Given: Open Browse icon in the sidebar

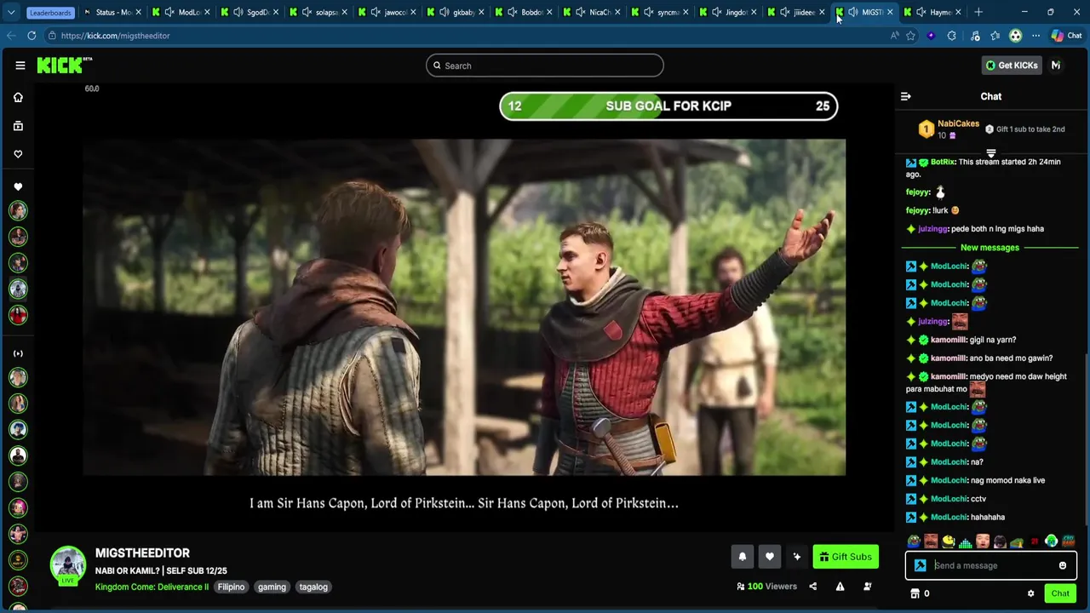Looking at the screenshot, I should (x=18, y=126).
